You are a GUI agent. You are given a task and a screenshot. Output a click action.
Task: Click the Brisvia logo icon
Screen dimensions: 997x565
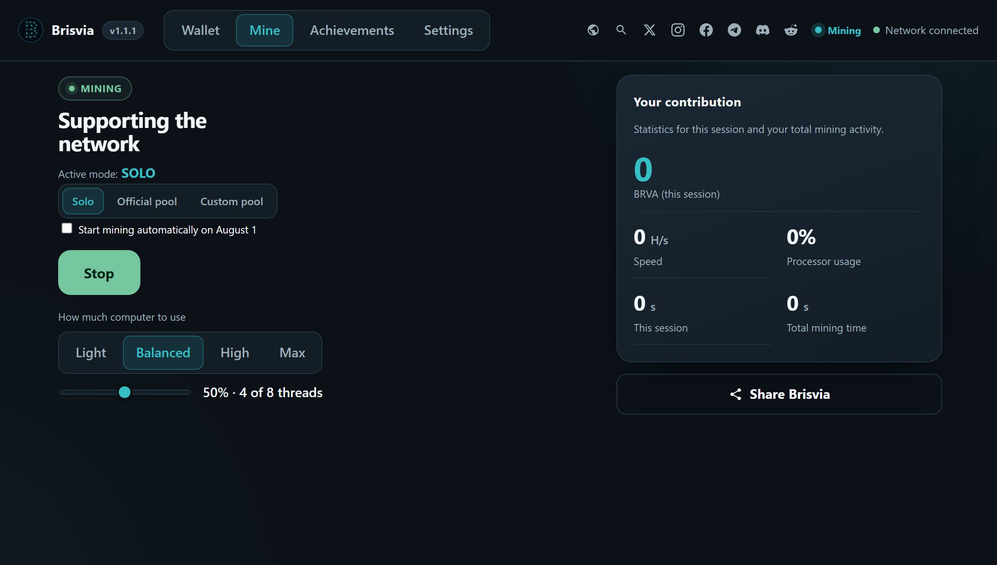31,30
